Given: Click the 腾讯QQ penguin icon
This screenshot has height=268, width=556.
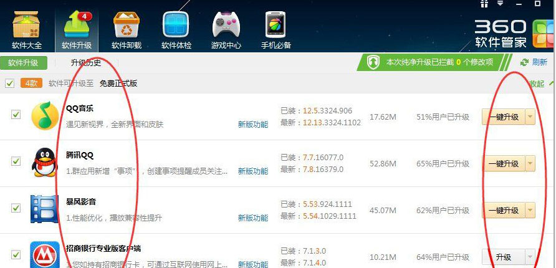Looking at the screenshot, I should click(45, 162).
